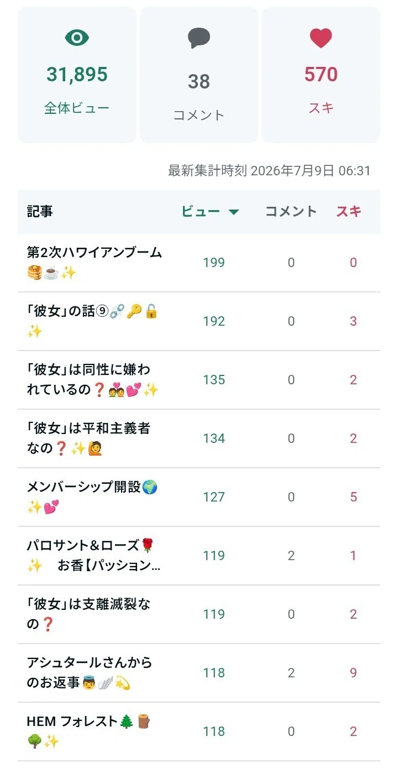Click the red heart likes icon
The image size is (398, 768).
(321, 38)
